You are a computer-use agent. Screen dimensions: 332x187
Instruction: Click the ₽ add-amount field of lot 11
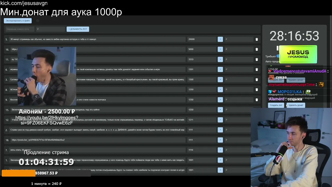(x=239, y=59)
